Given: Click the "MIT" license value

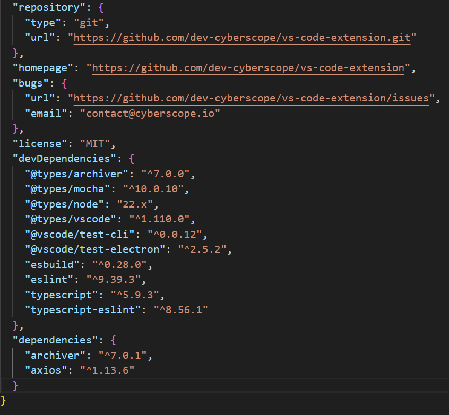Looking at the screenshot, I should coord(95,143).
